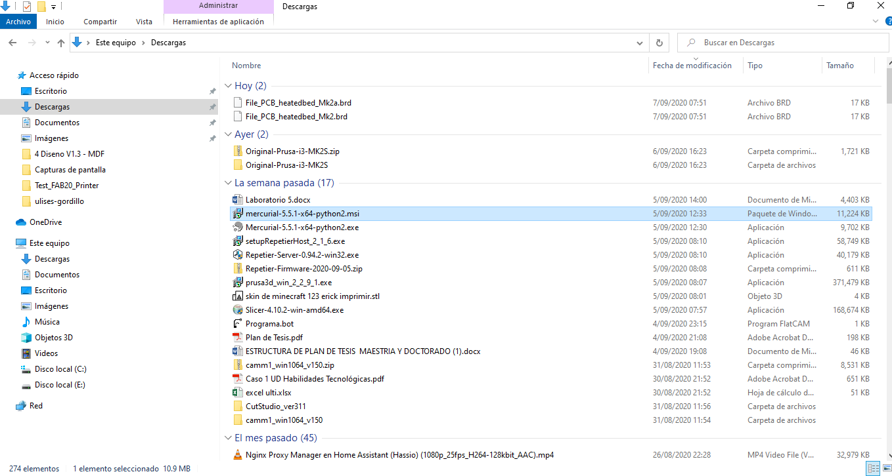892x476 pixels.
Task: Switch to the Vista ribbon tab
Action: pyautogui.click(x=144, y=22)
